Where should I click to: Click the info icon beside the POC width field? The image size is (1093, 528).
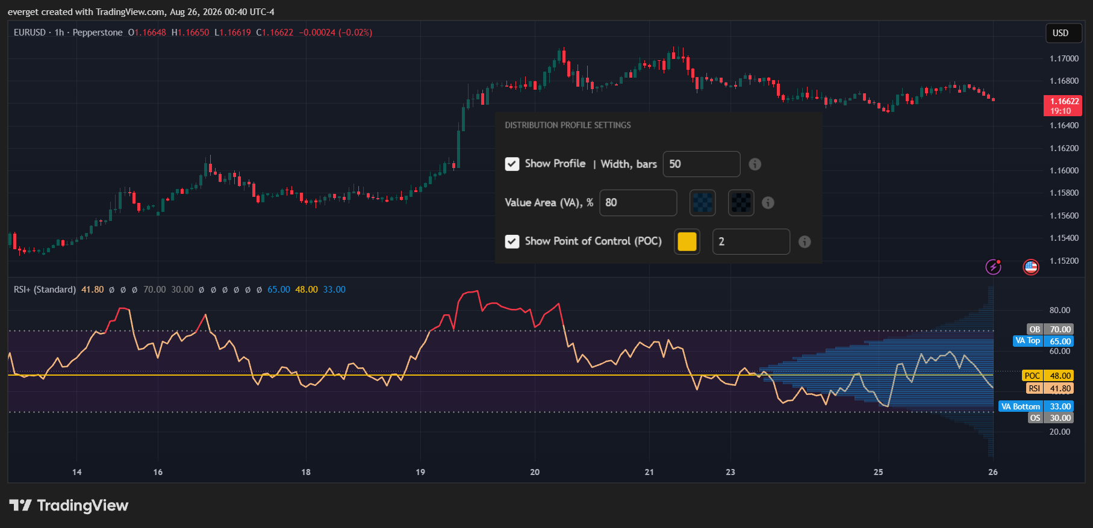click(805, 242)
